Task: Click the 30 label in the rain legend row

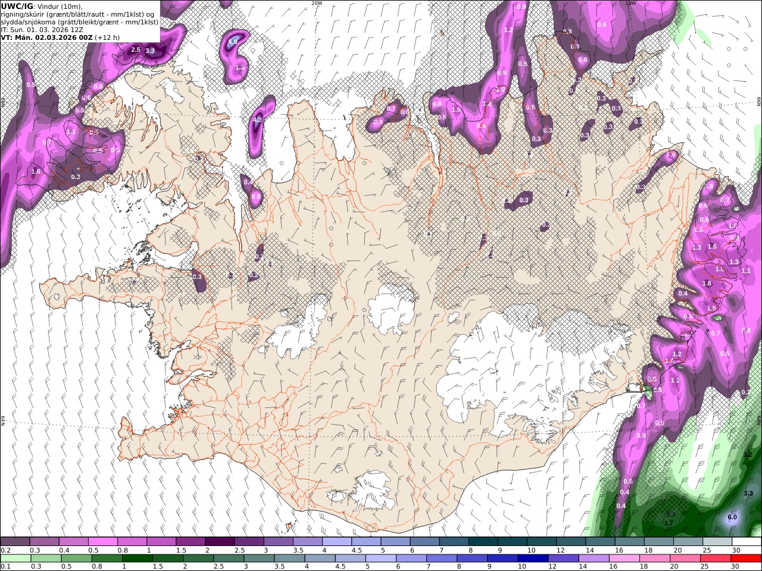Action: coord(736,566)
